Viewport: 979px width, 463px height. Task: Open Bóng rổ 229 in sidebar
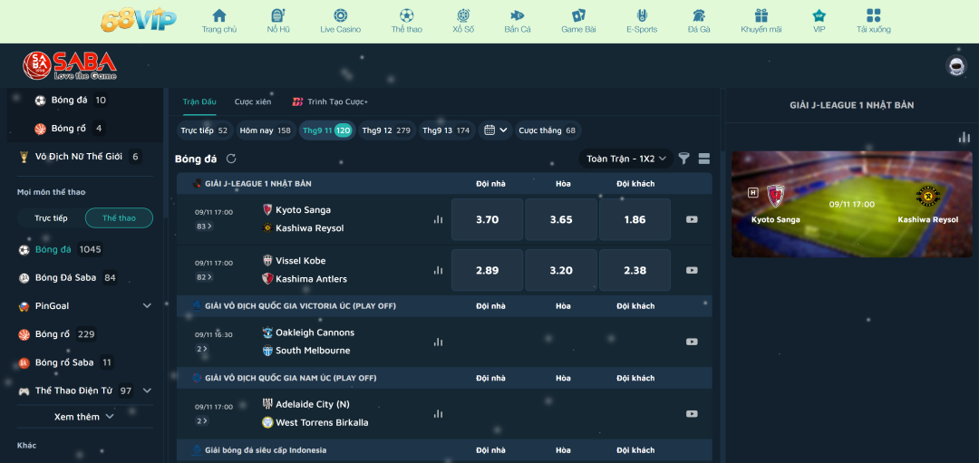pos(58,333)
